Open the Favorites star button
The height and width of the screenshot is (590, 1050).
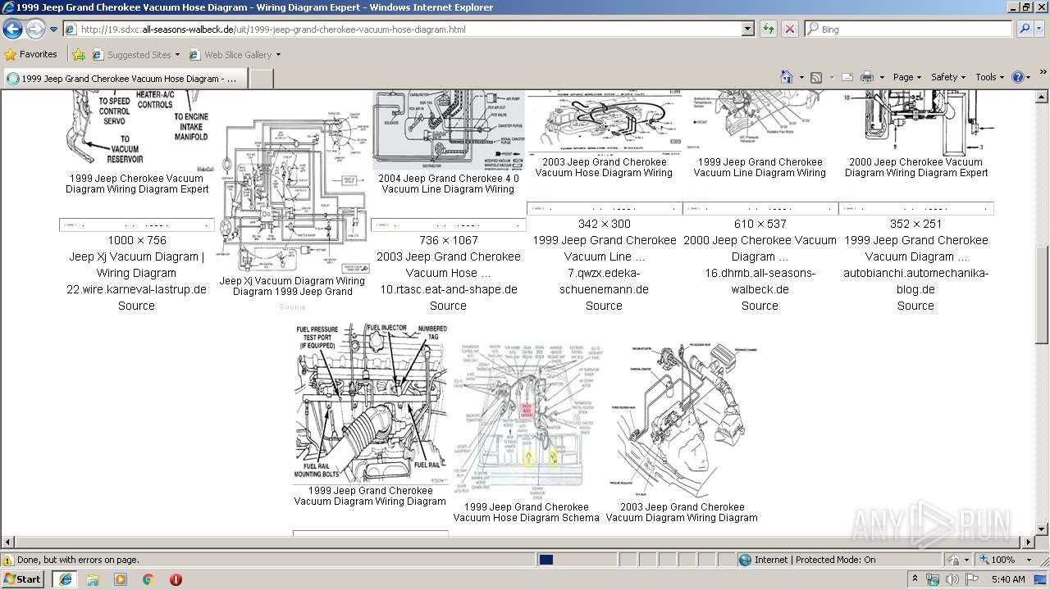[x=30, y=55]
